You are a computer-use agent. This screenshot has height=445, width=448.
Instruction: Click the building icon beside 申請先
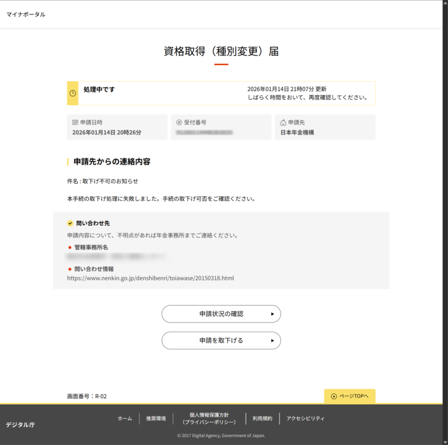283,122
